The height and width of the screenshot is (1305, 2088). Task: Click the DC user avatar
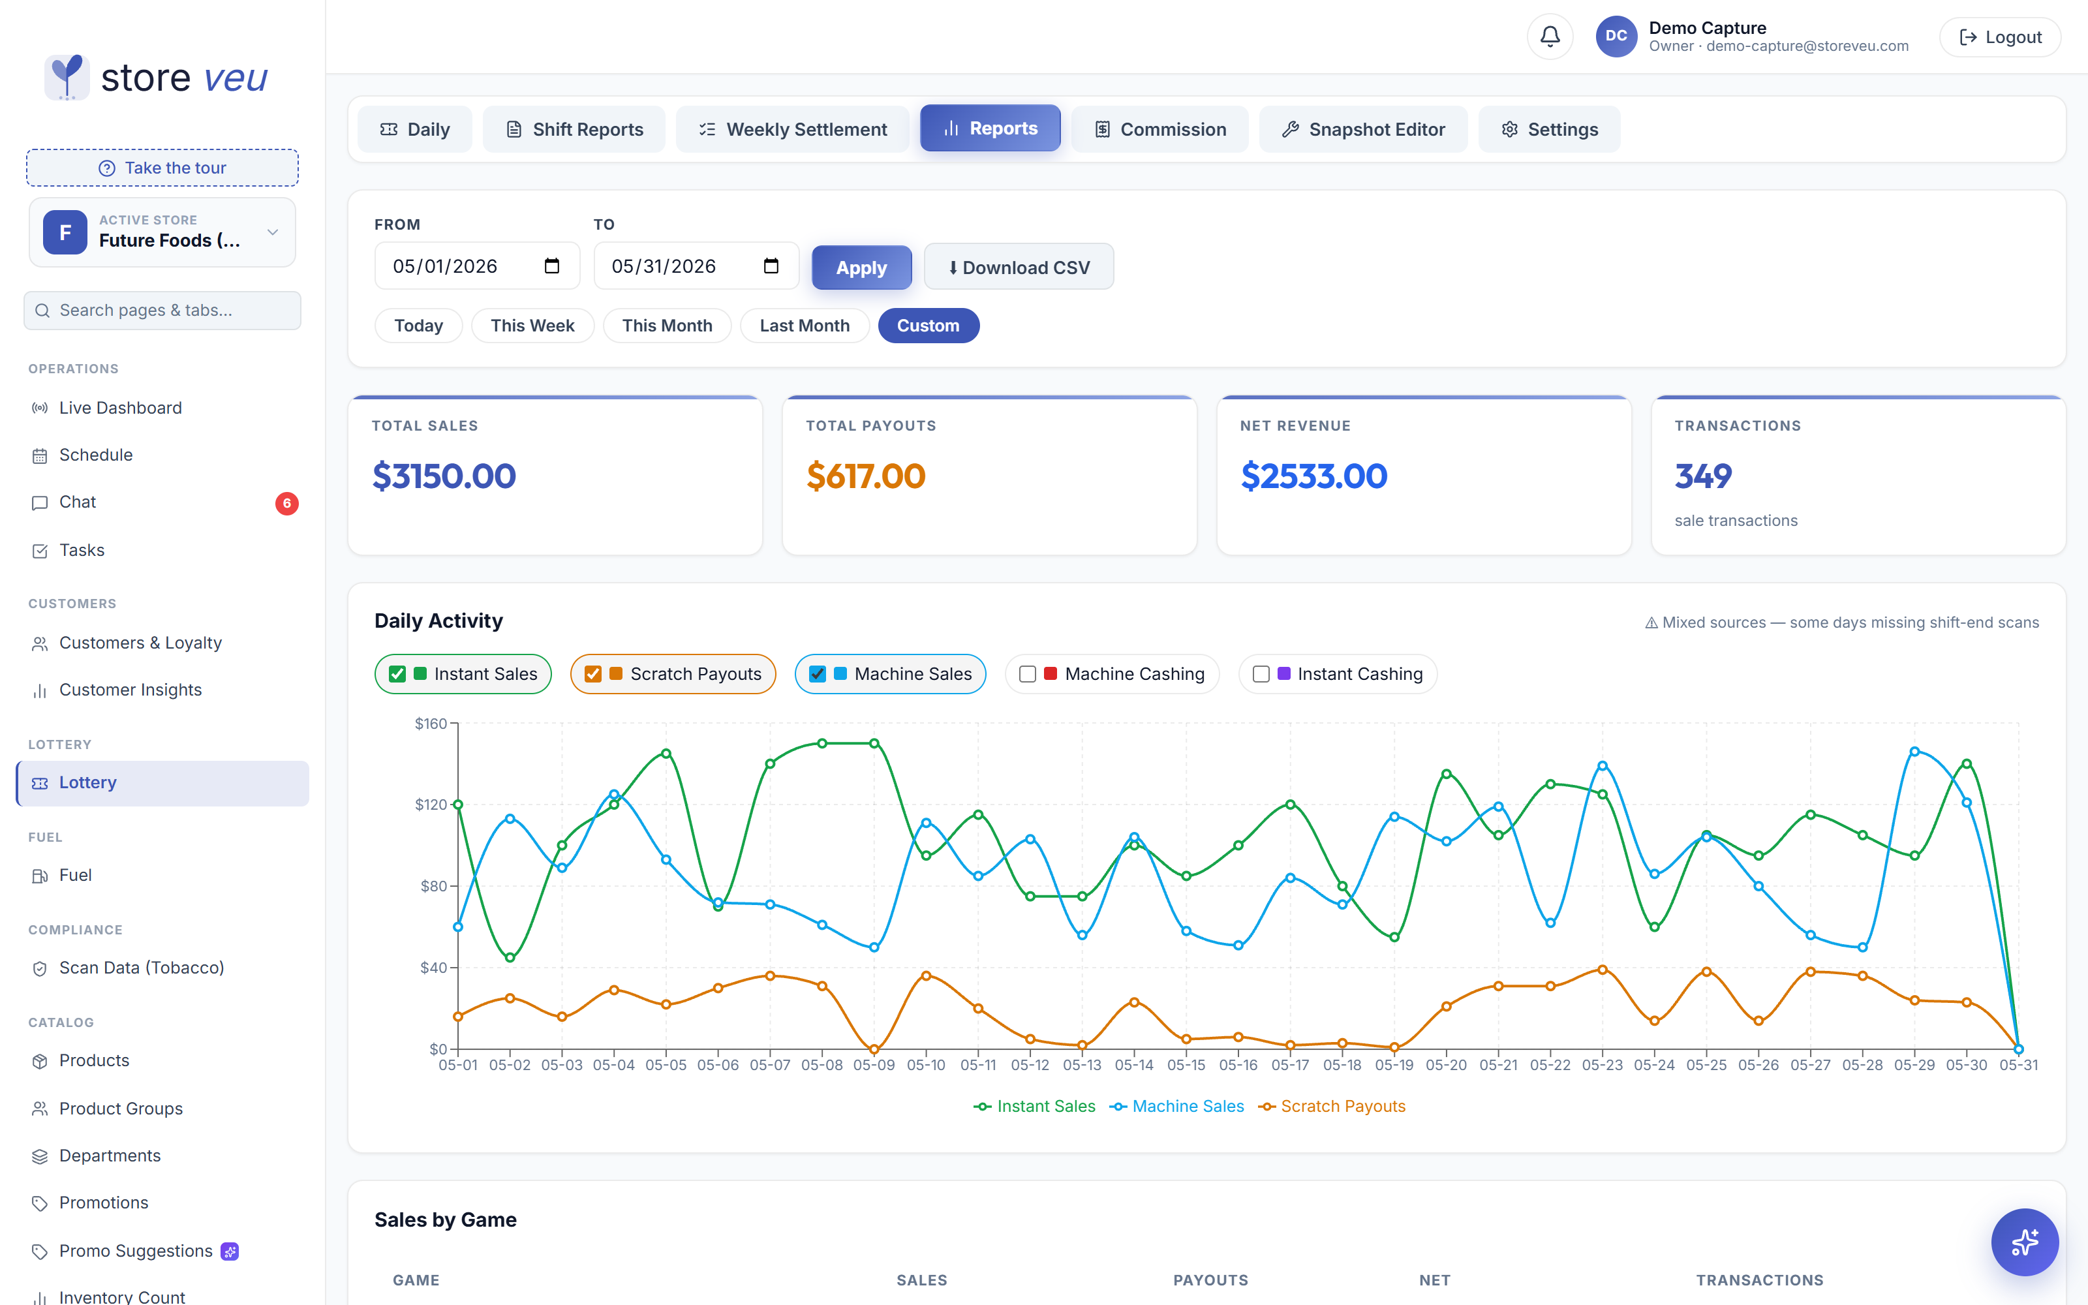pyautogui.click(x=1616, y=37)
